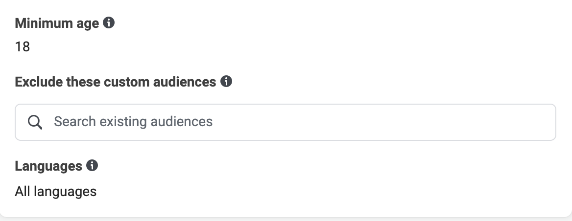572x221 pixels.
Task: Click the Search existing audiences placeholder text
Action: coord(133,121)
